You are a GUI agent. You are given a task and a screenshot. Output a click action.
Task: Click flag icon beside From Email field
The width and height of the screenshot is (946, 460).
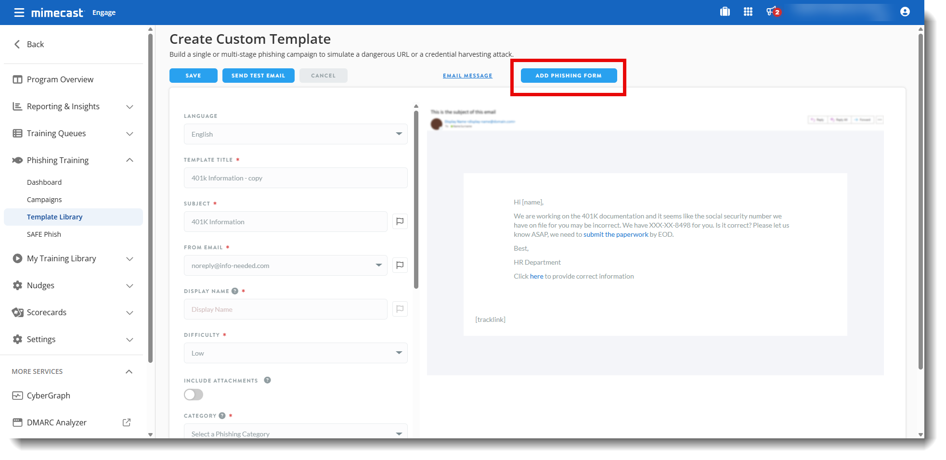pyautogui.click(x=400, y=265)
